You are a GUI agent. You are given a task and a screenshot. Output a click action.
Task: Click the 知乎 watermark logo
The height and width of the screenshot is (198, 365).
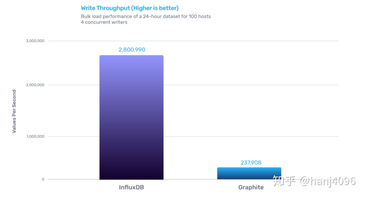point(284,181)
